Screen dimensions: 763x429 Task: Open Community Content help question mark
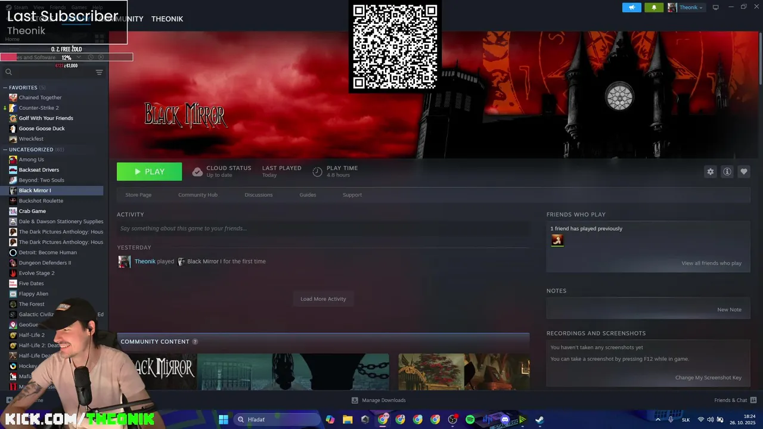(x=195, y=342)
